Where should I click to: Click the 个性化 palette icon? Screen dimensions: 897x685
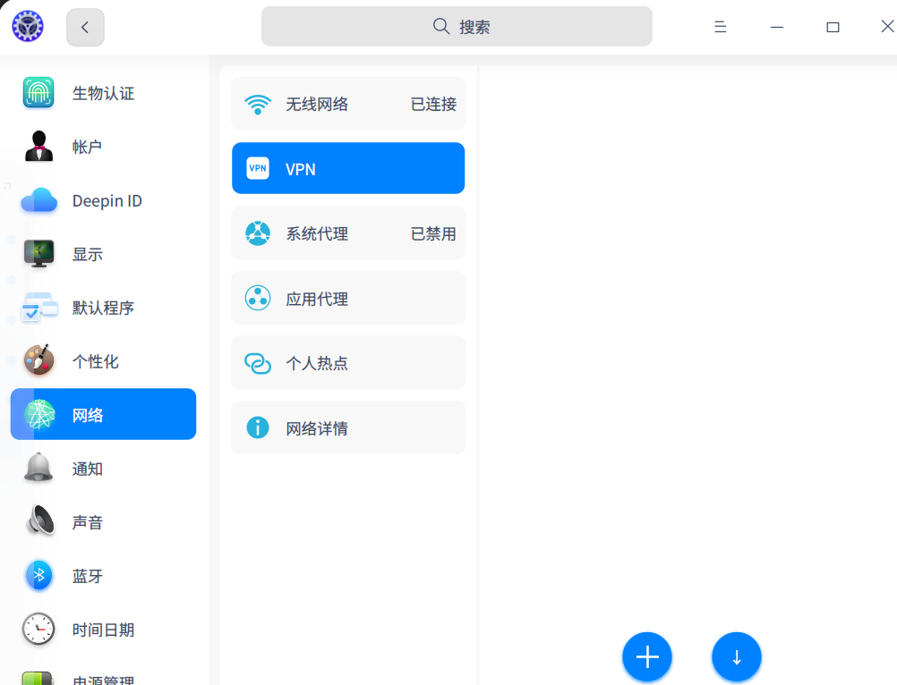(38, 359)
